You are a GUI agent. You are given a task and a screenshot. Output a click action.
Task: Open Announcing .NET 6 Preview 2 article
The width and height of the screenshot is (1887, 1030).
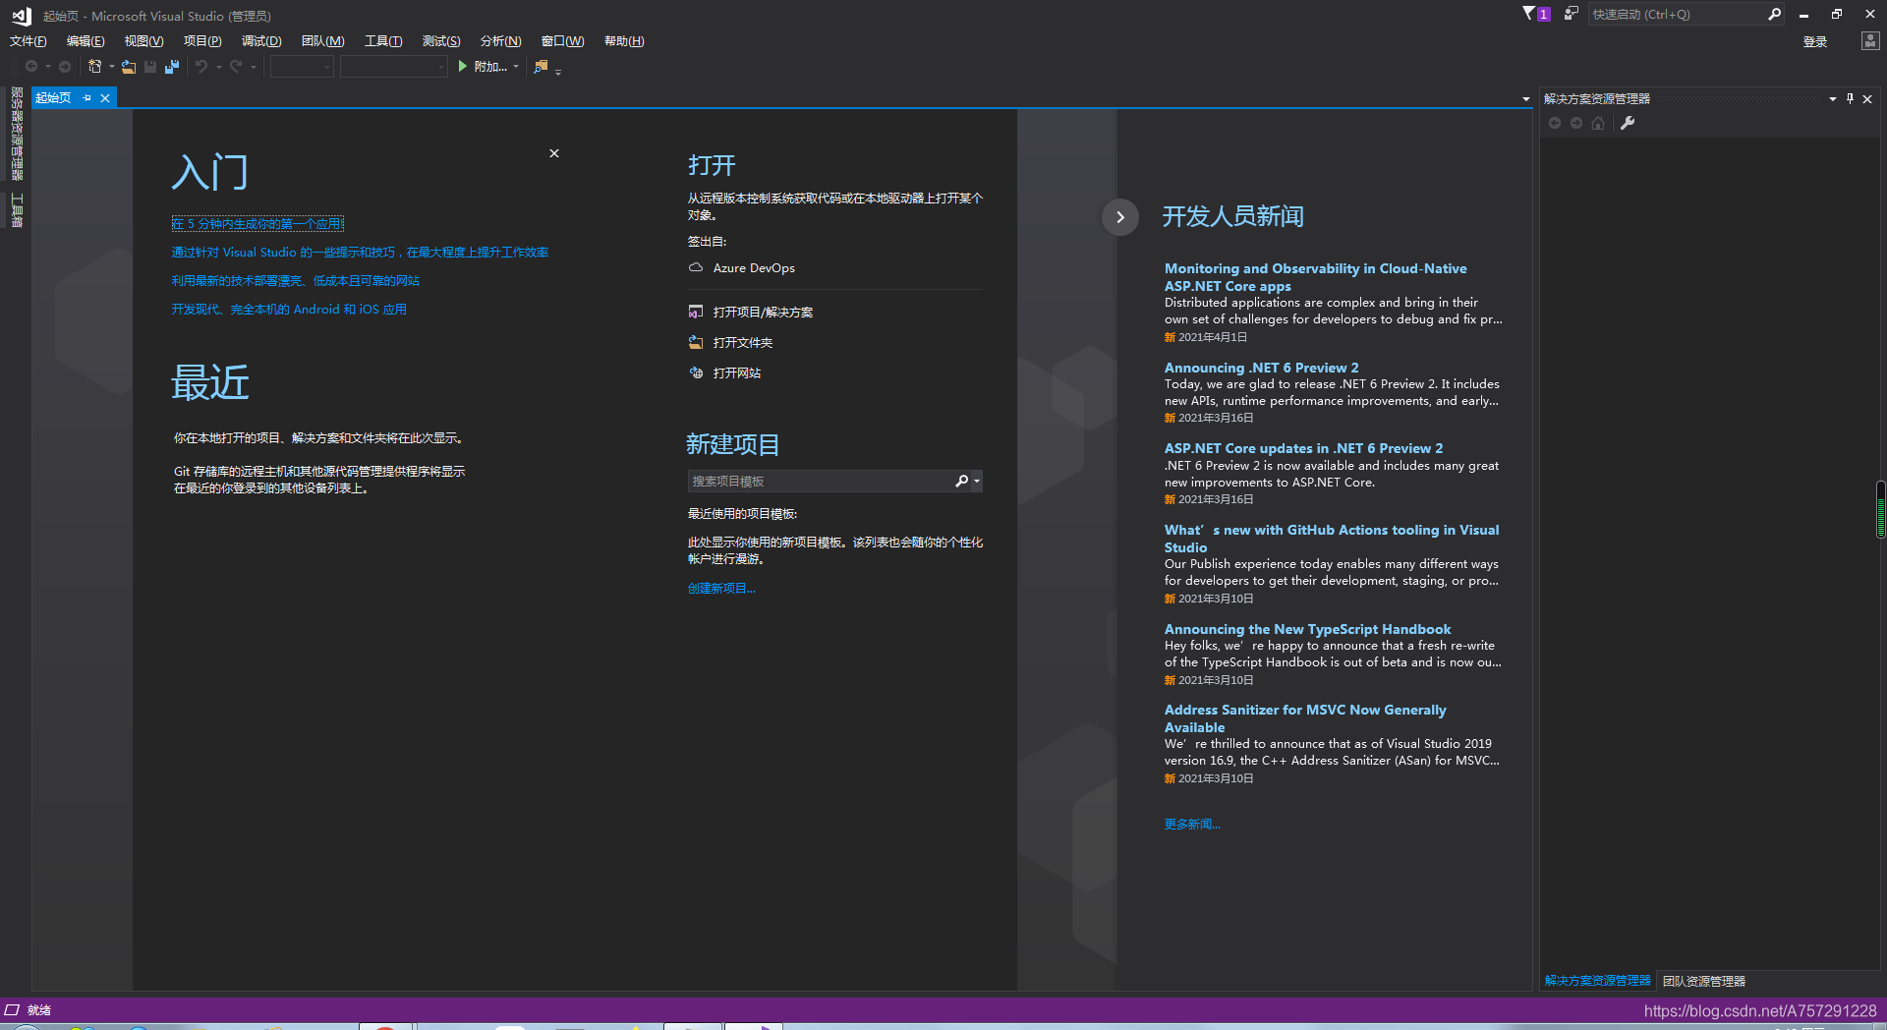pos(1261,368)
